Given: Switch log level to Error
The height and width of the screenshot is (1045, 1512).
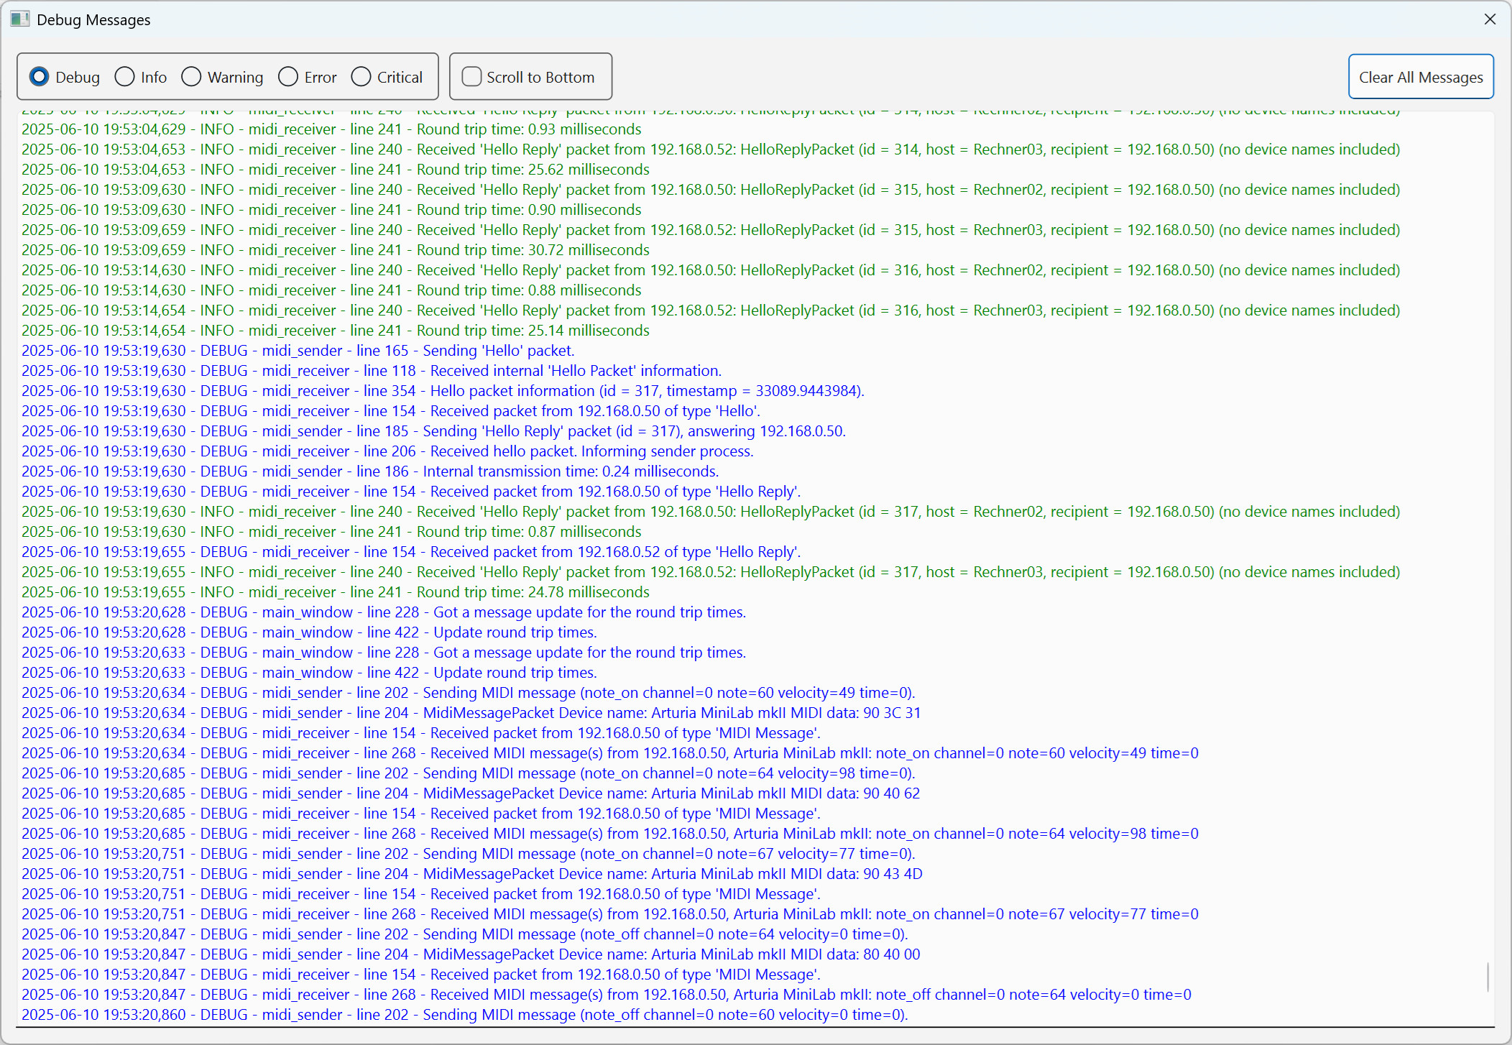Looking at the screenshot, I should click(x=288, y=77).
